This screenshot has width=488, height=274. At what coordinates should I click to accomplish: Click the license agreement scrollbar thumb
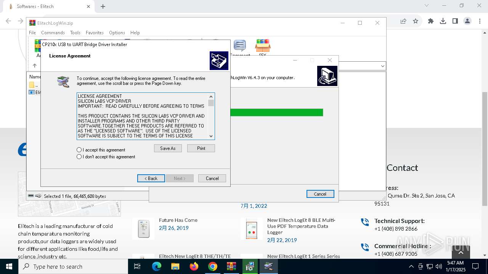coord(211,103)
